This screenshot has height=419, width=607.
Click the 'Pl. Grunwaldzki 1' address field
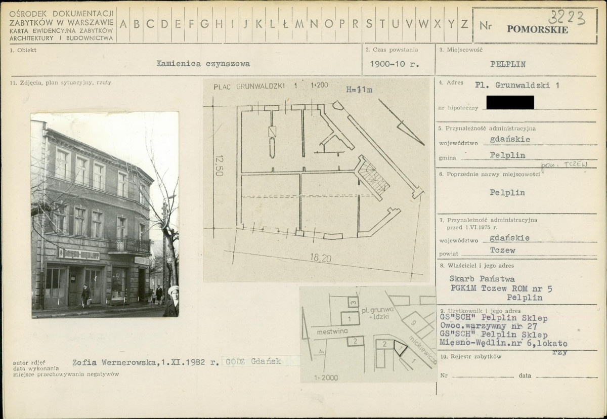pos(517,85)
